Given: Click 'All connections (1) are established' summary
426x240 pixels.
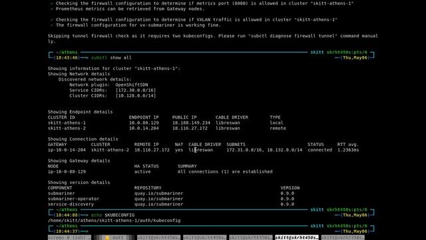Looking at the screenshot, I should point(225,172).
